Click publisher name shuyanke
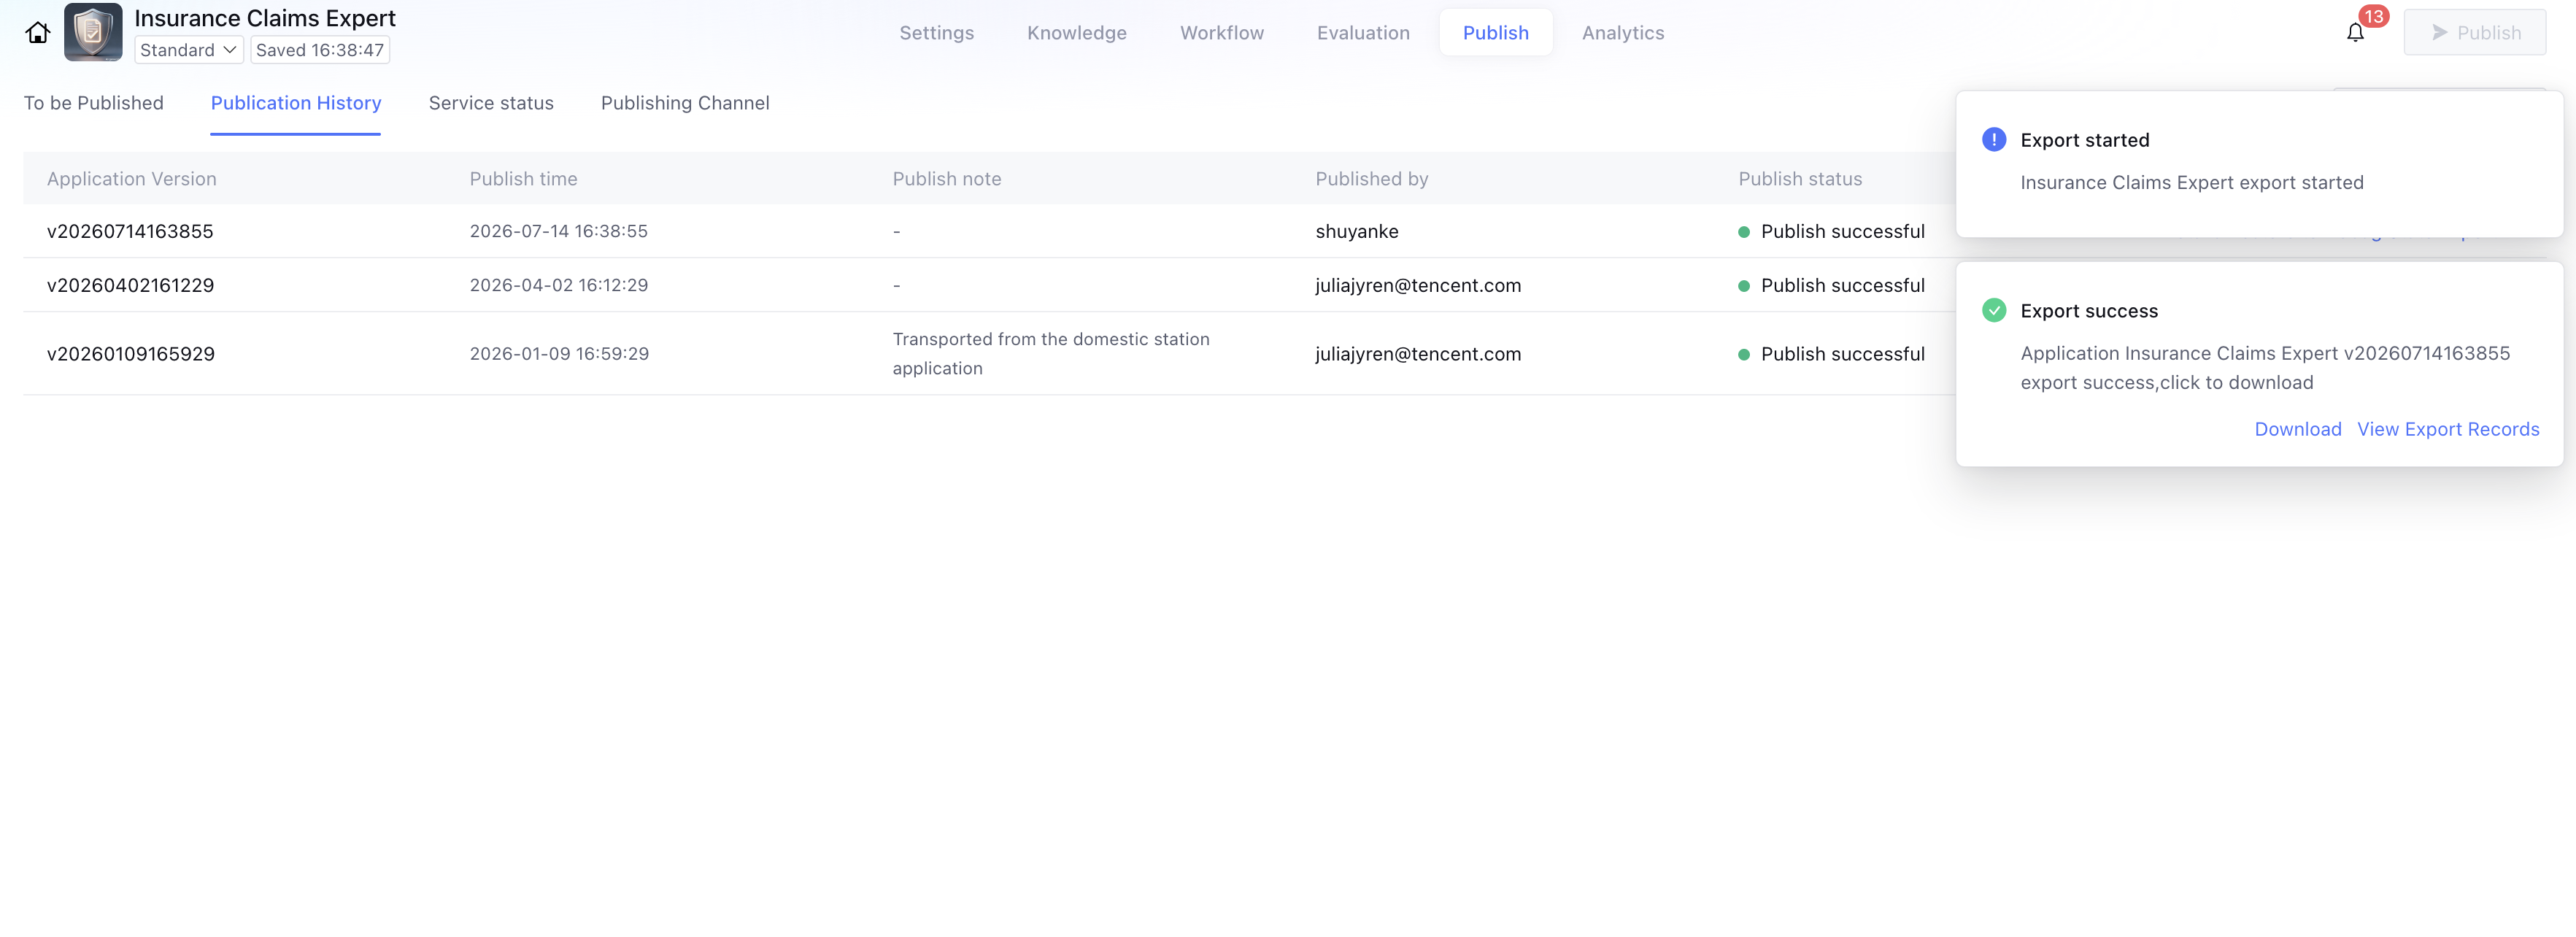This screenshot has height=937, width=2576. click(x=1357, y=231)
